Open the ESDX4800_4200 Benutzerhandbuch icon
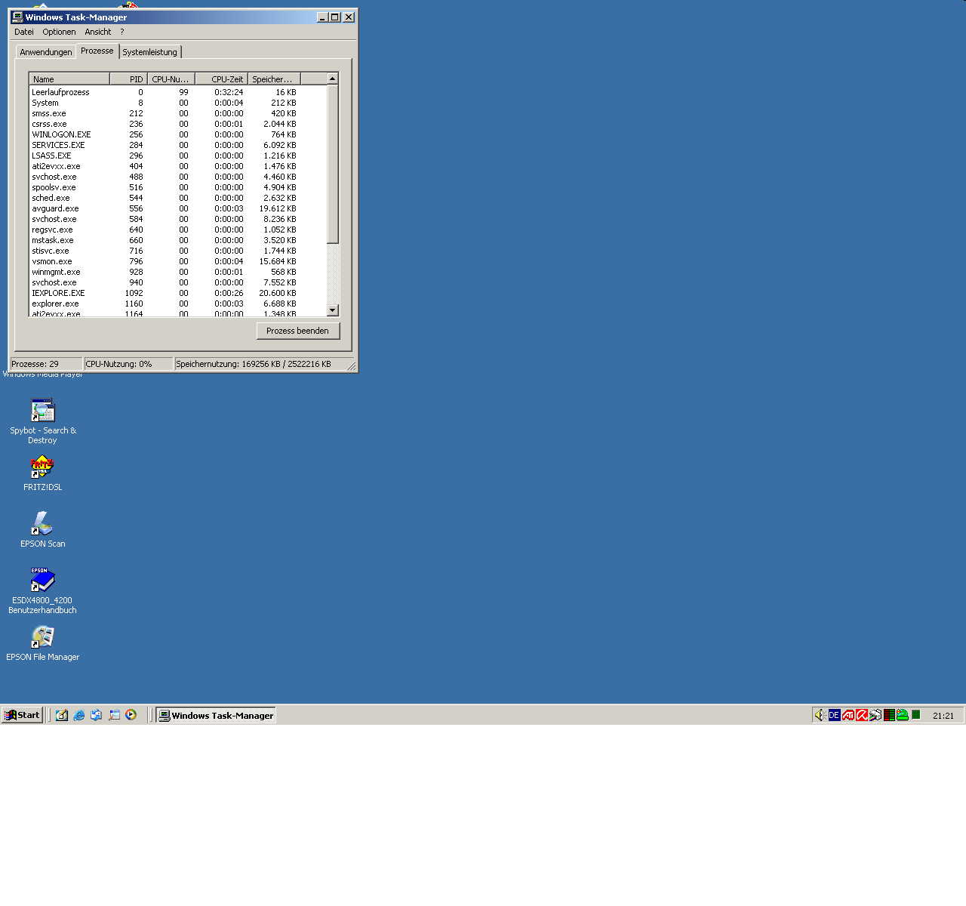This screenshot has height=906, width=966. click(42, 590)
